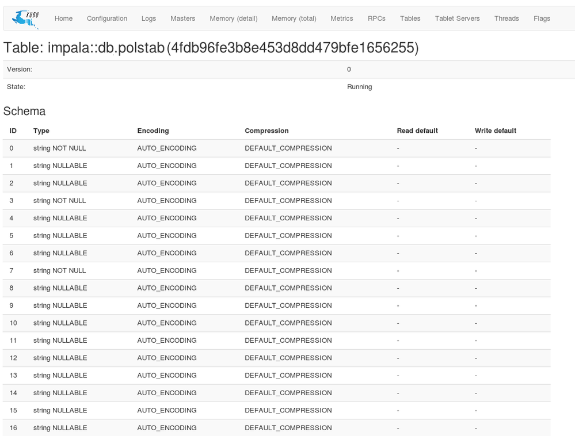Click the version value 0
The height and width of the screenshot is (436, 575).
coord(349,69)
